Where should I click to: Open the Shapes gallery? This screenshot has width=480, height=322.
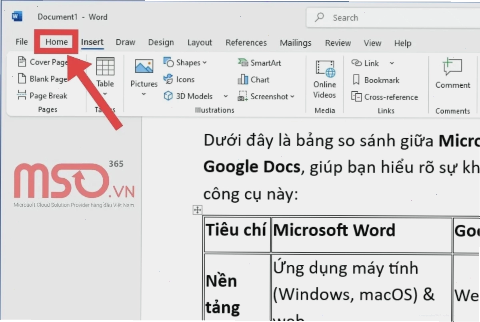pos(185,62)
